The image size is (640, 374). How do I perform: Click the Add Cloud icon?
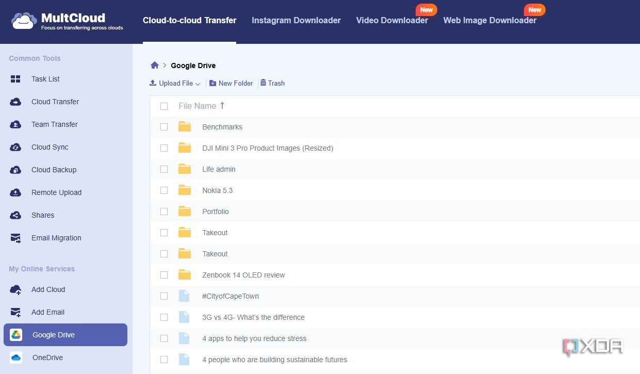pos(16,289)
